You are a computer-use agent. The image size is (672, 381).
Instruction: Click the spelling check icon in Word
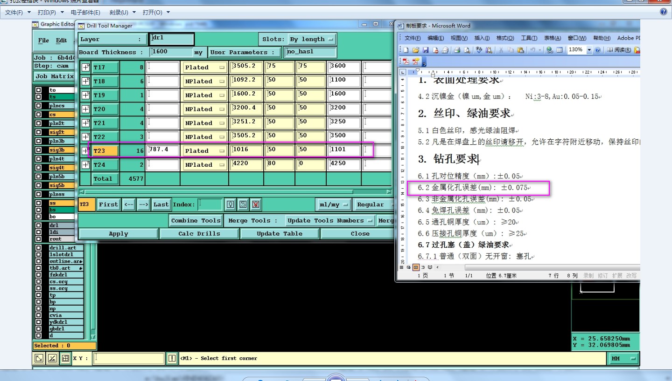[x=479, y=50]
